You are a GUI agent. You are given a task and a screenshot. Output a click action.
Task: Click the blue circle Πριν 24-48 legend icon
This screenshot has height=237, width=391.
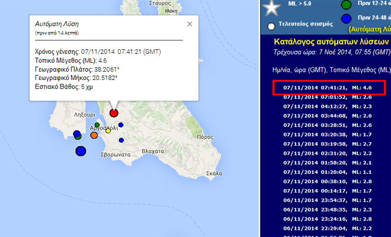coord(346,21)
